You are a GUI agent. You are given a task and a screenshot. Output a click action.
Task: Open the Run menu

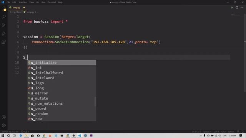[x=43, y=2]
